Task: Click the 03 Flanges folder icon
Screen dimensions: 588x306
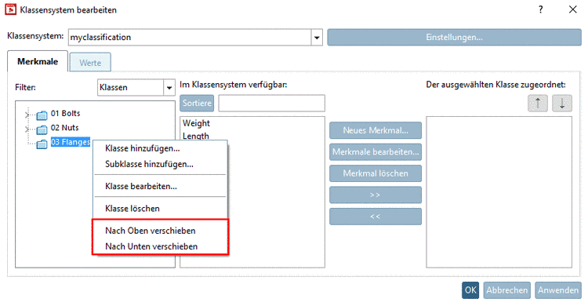Action: click(42, 144)
